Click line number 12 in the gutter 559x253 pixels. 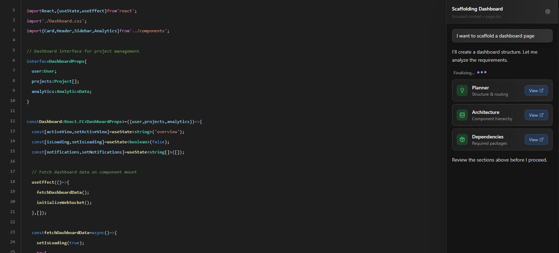13,121
